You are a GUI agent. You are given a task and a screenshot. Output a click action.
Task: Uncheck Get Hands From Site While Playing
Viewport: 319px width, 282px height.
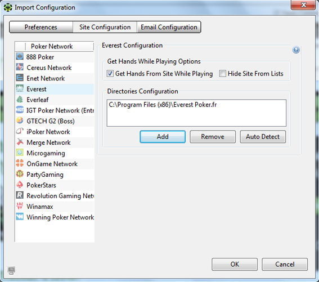110,74
